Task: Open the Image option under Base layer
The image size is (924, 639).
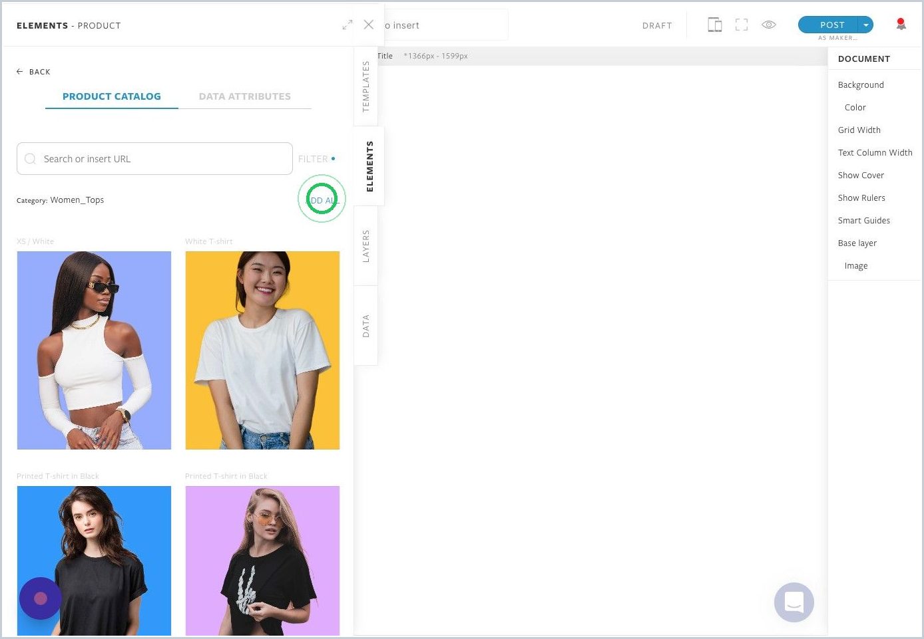Action: pyautogui.click(x=856, y=266)
